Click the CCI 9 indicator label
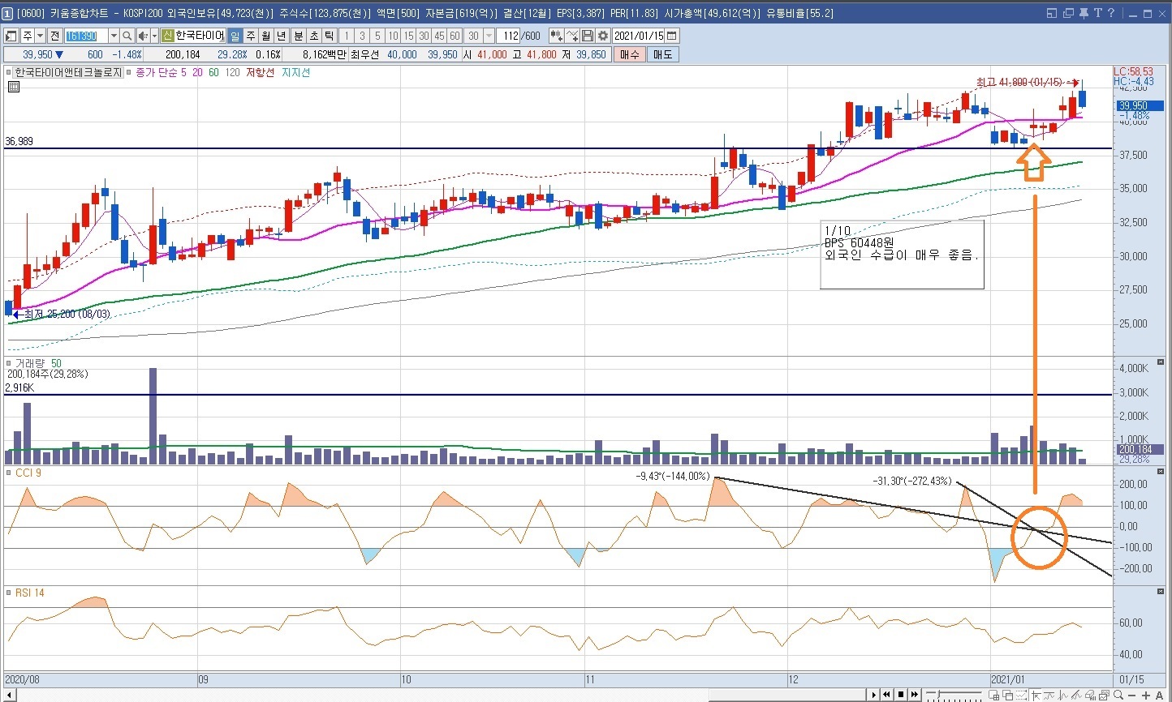 coord(28,473)
